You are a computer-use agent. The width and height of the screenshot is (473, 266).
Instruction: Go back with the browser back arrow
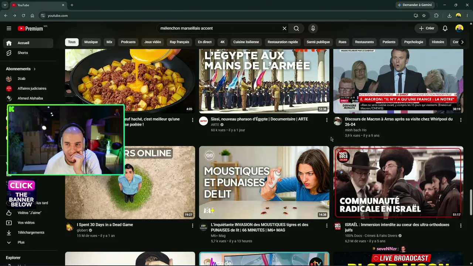[6, 16]
